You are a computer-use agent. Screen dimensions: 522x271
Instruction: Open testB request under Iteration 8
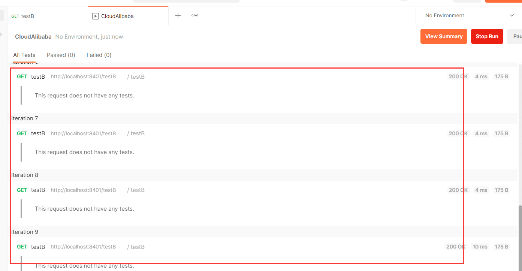coord(38,190)
